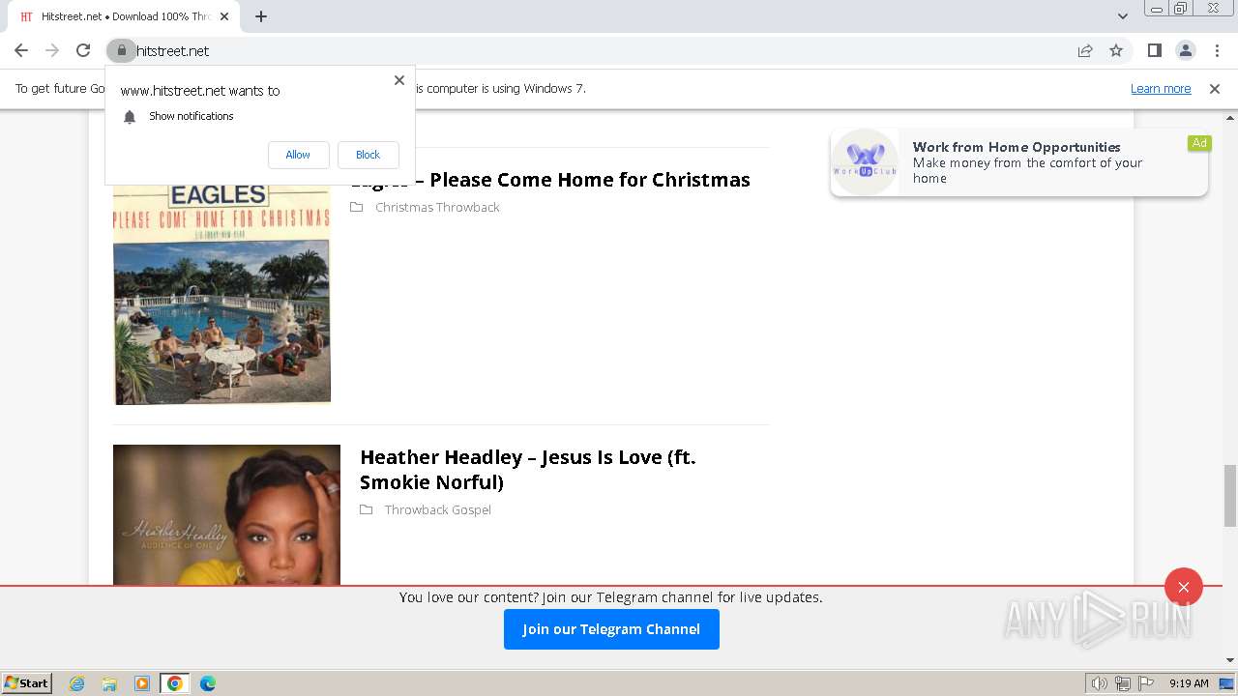
Task: Click the show desktop tray icon
Action: click(x=1227, y=683)
